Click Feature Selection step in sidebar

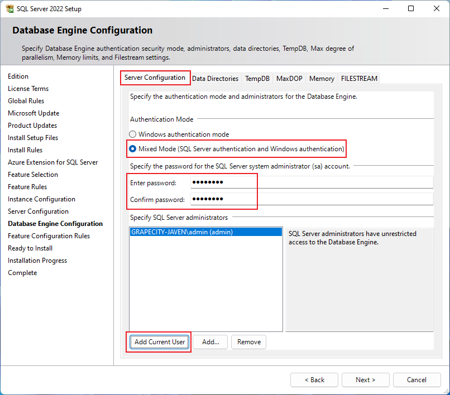33,175
